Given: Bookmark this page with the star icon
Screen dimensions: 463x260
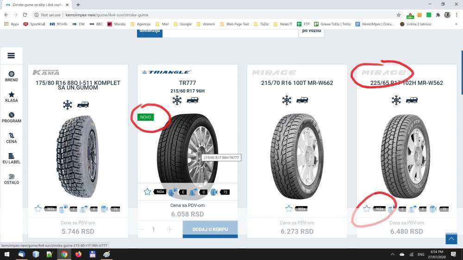Looking at the screenshot, I should [x=399, y=15].
